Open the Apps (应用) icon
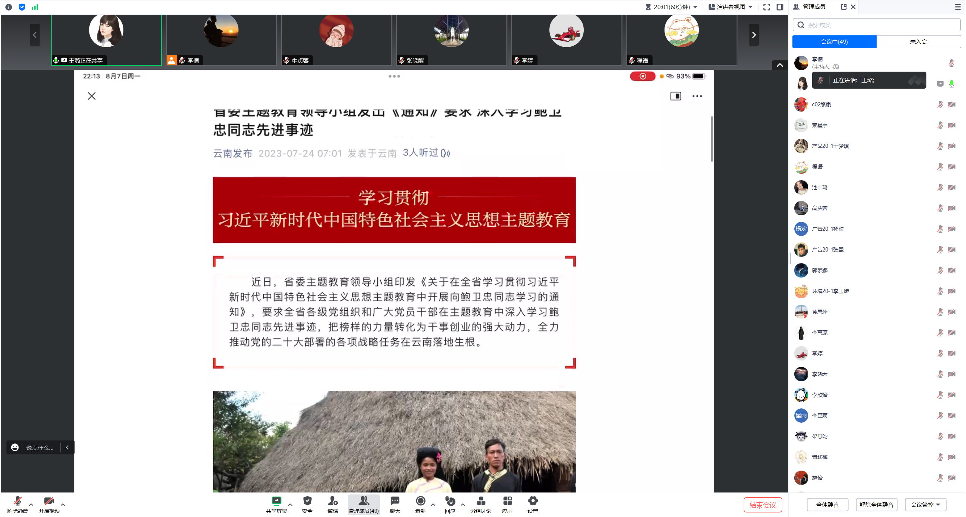 507,501
